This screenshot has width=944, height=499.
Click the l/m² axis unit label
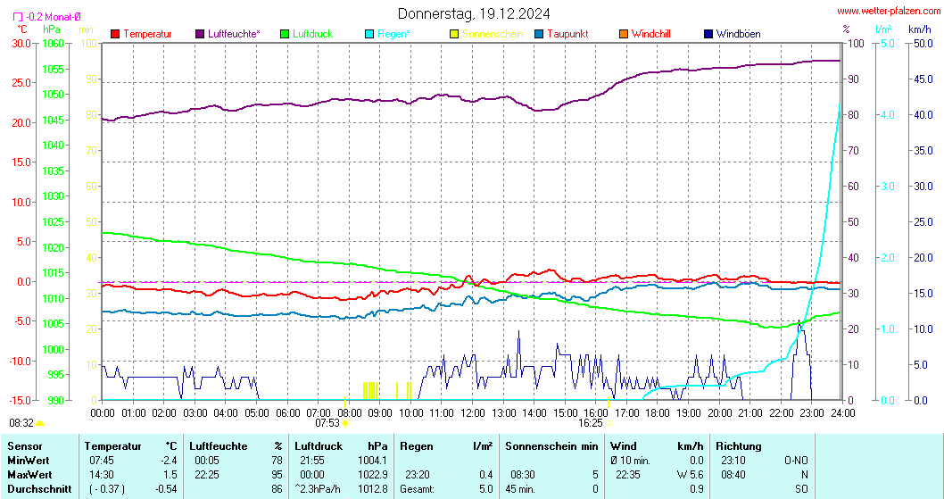tap(883, 29)
